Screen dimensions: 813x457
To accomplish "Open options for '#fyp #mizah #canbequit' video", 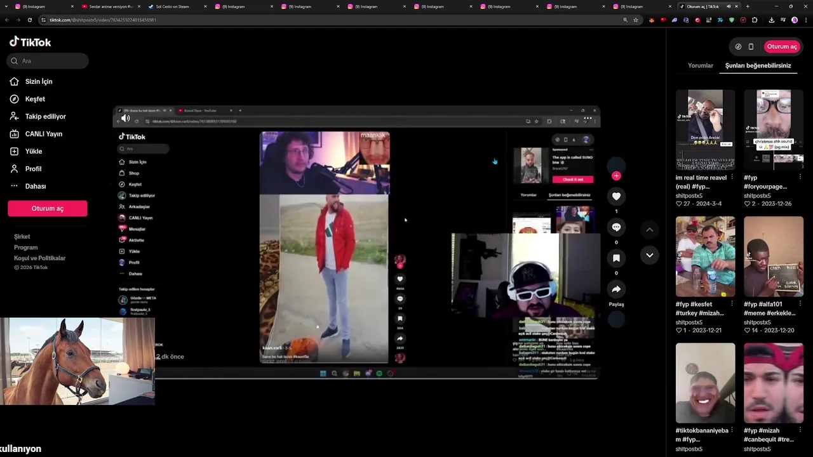I will [800, 430].
